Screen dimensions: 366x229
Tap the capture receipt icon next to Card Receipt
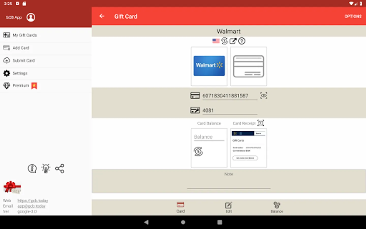coord(261,123)
